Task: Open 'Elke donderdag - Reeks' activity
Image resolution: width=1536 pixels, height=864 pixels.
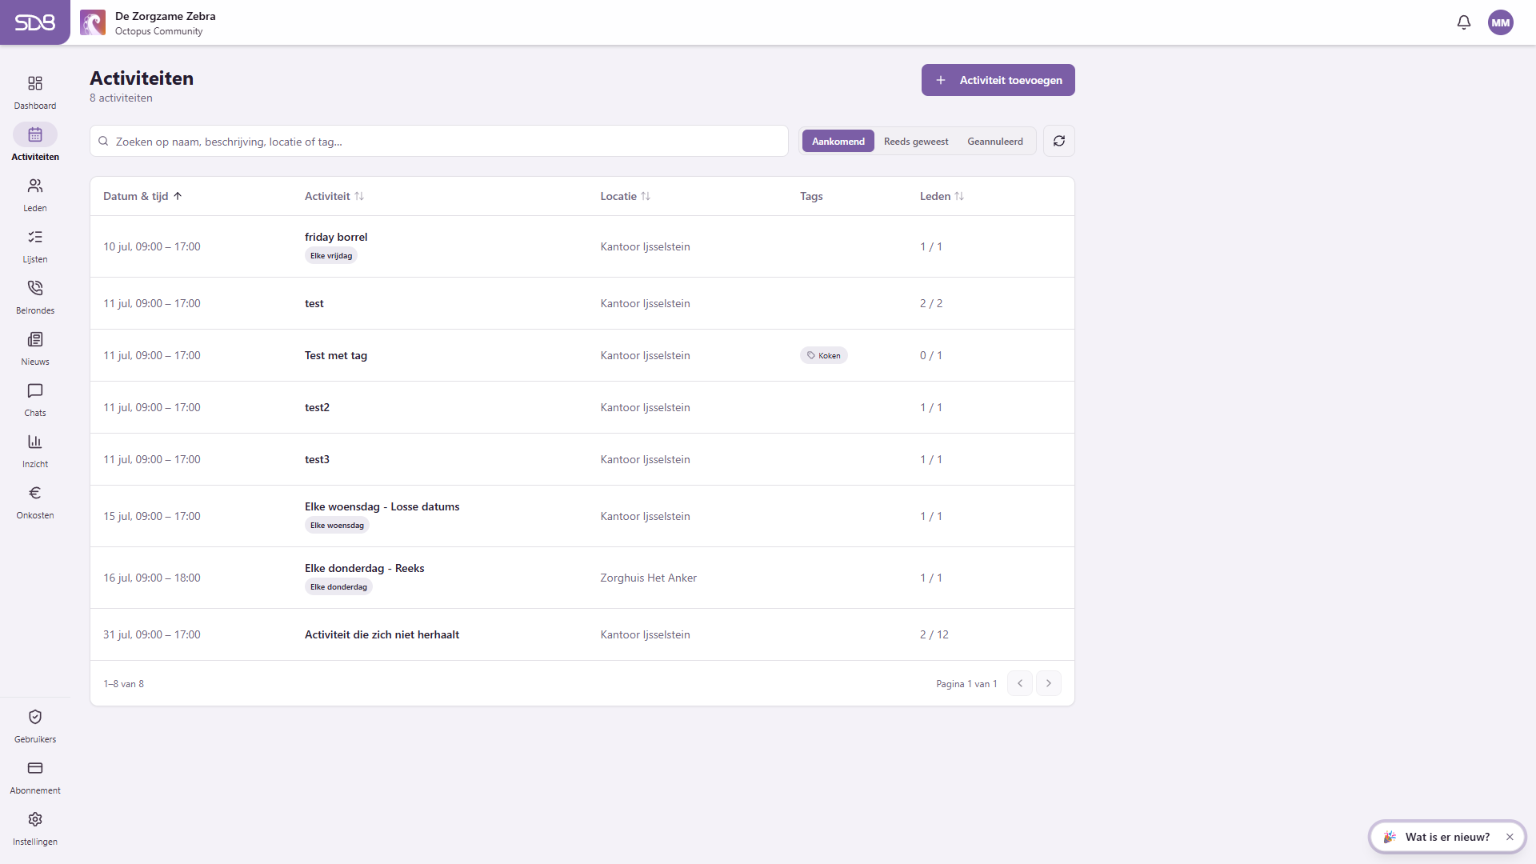Action: tap(365, 568)
